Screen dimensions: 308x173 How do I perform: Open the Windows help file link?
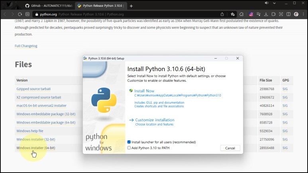(30, 131)
